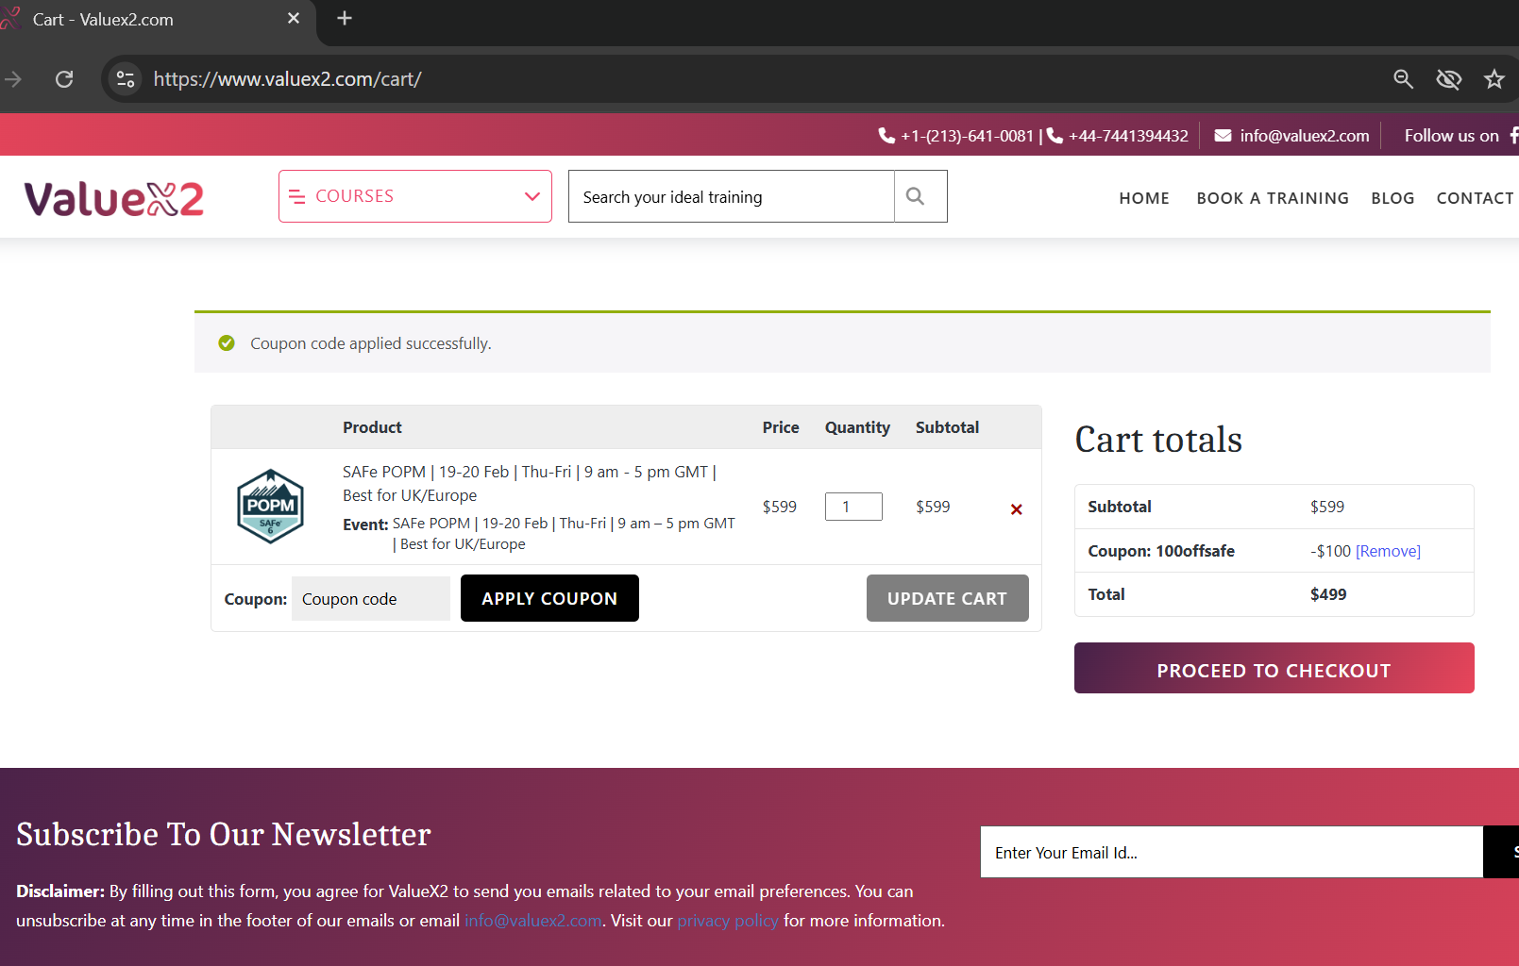Click the search magnifier icon
This screenshot has height=966, width=1519.
pyautogui.click(x=915, y=195)
